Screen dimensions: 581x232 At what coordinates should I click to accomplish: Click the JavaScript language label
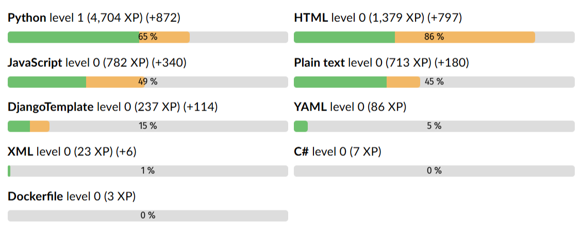tap(35, 63)
